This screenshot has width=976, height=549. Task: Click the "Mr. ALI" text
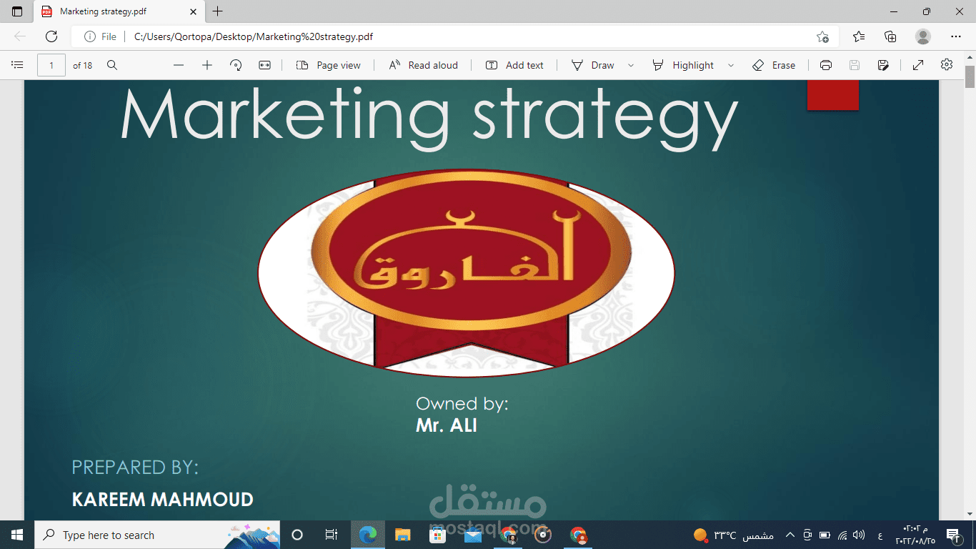click(447, 425)
